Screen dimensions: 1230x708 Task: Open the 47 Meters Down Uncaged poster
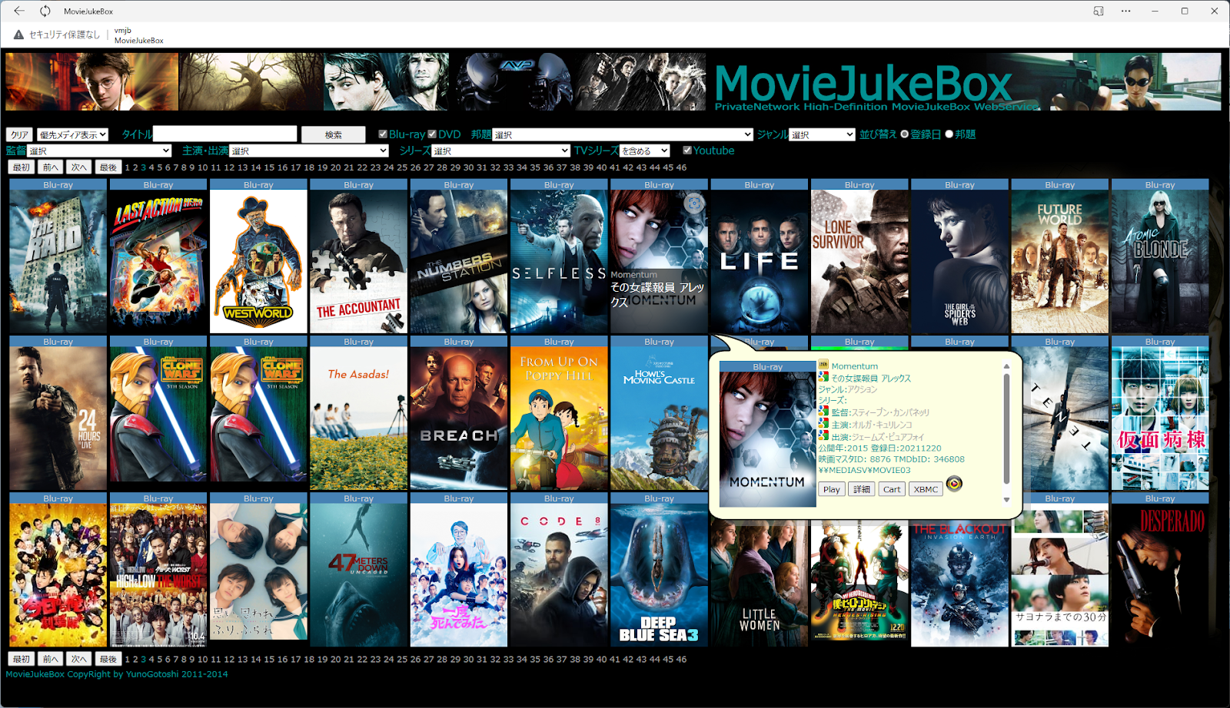click(358, 574)
